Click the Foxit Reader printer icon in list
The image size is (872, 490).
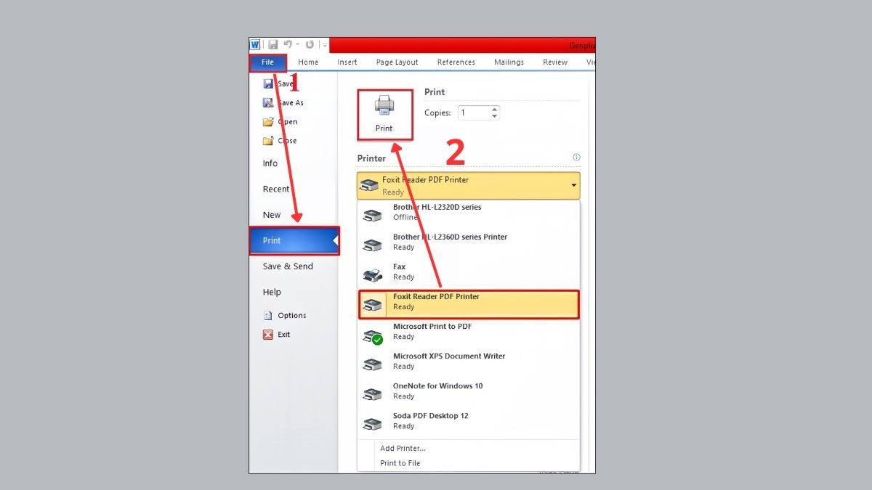pos(372,305)
